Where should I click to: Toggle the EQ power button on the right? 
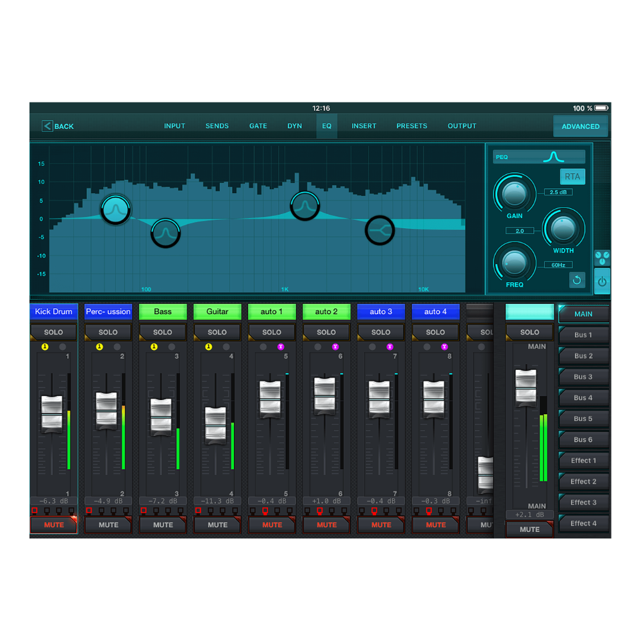[603, 280]
